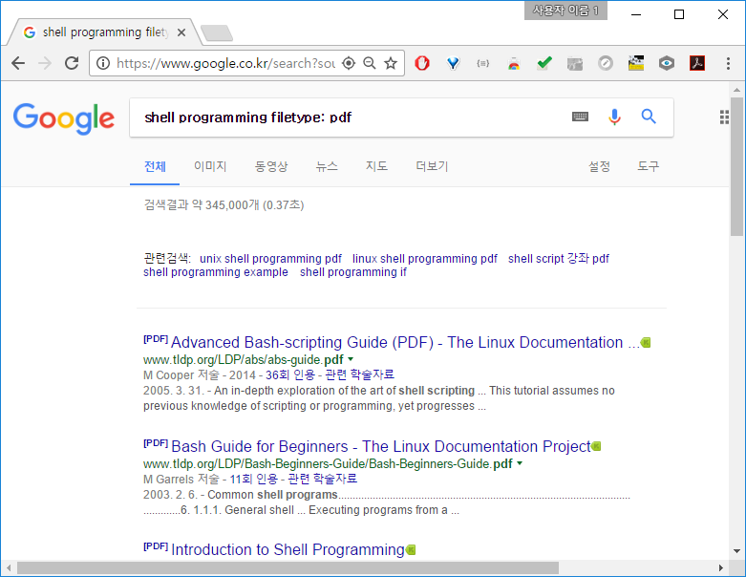Start voice search with the microphone icon
This screenshot has height=577, width=746.
tap(614, 117)
